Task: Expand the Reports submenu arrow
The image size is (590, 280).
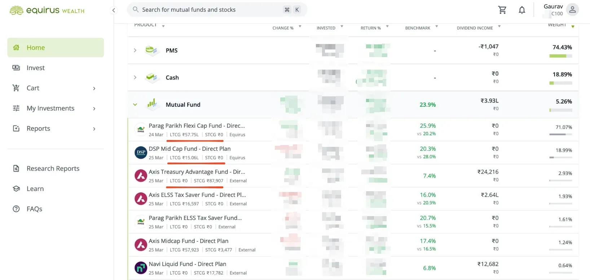Action: [x=94, y=129]
